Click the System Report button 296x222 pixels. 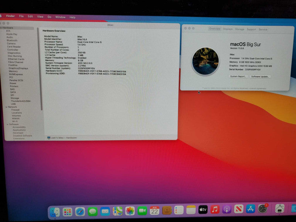click(x=238, y=76)
